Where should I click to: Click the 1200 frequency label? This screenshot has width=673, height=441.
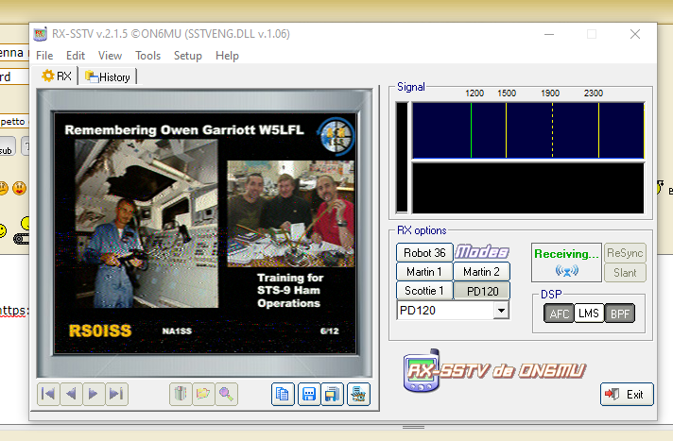tap(475, 93)
